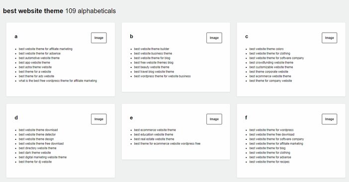Viewport: 349px width, 182px height.
Task: Click the 'best website theme' page heading
Action: (33, 11)
